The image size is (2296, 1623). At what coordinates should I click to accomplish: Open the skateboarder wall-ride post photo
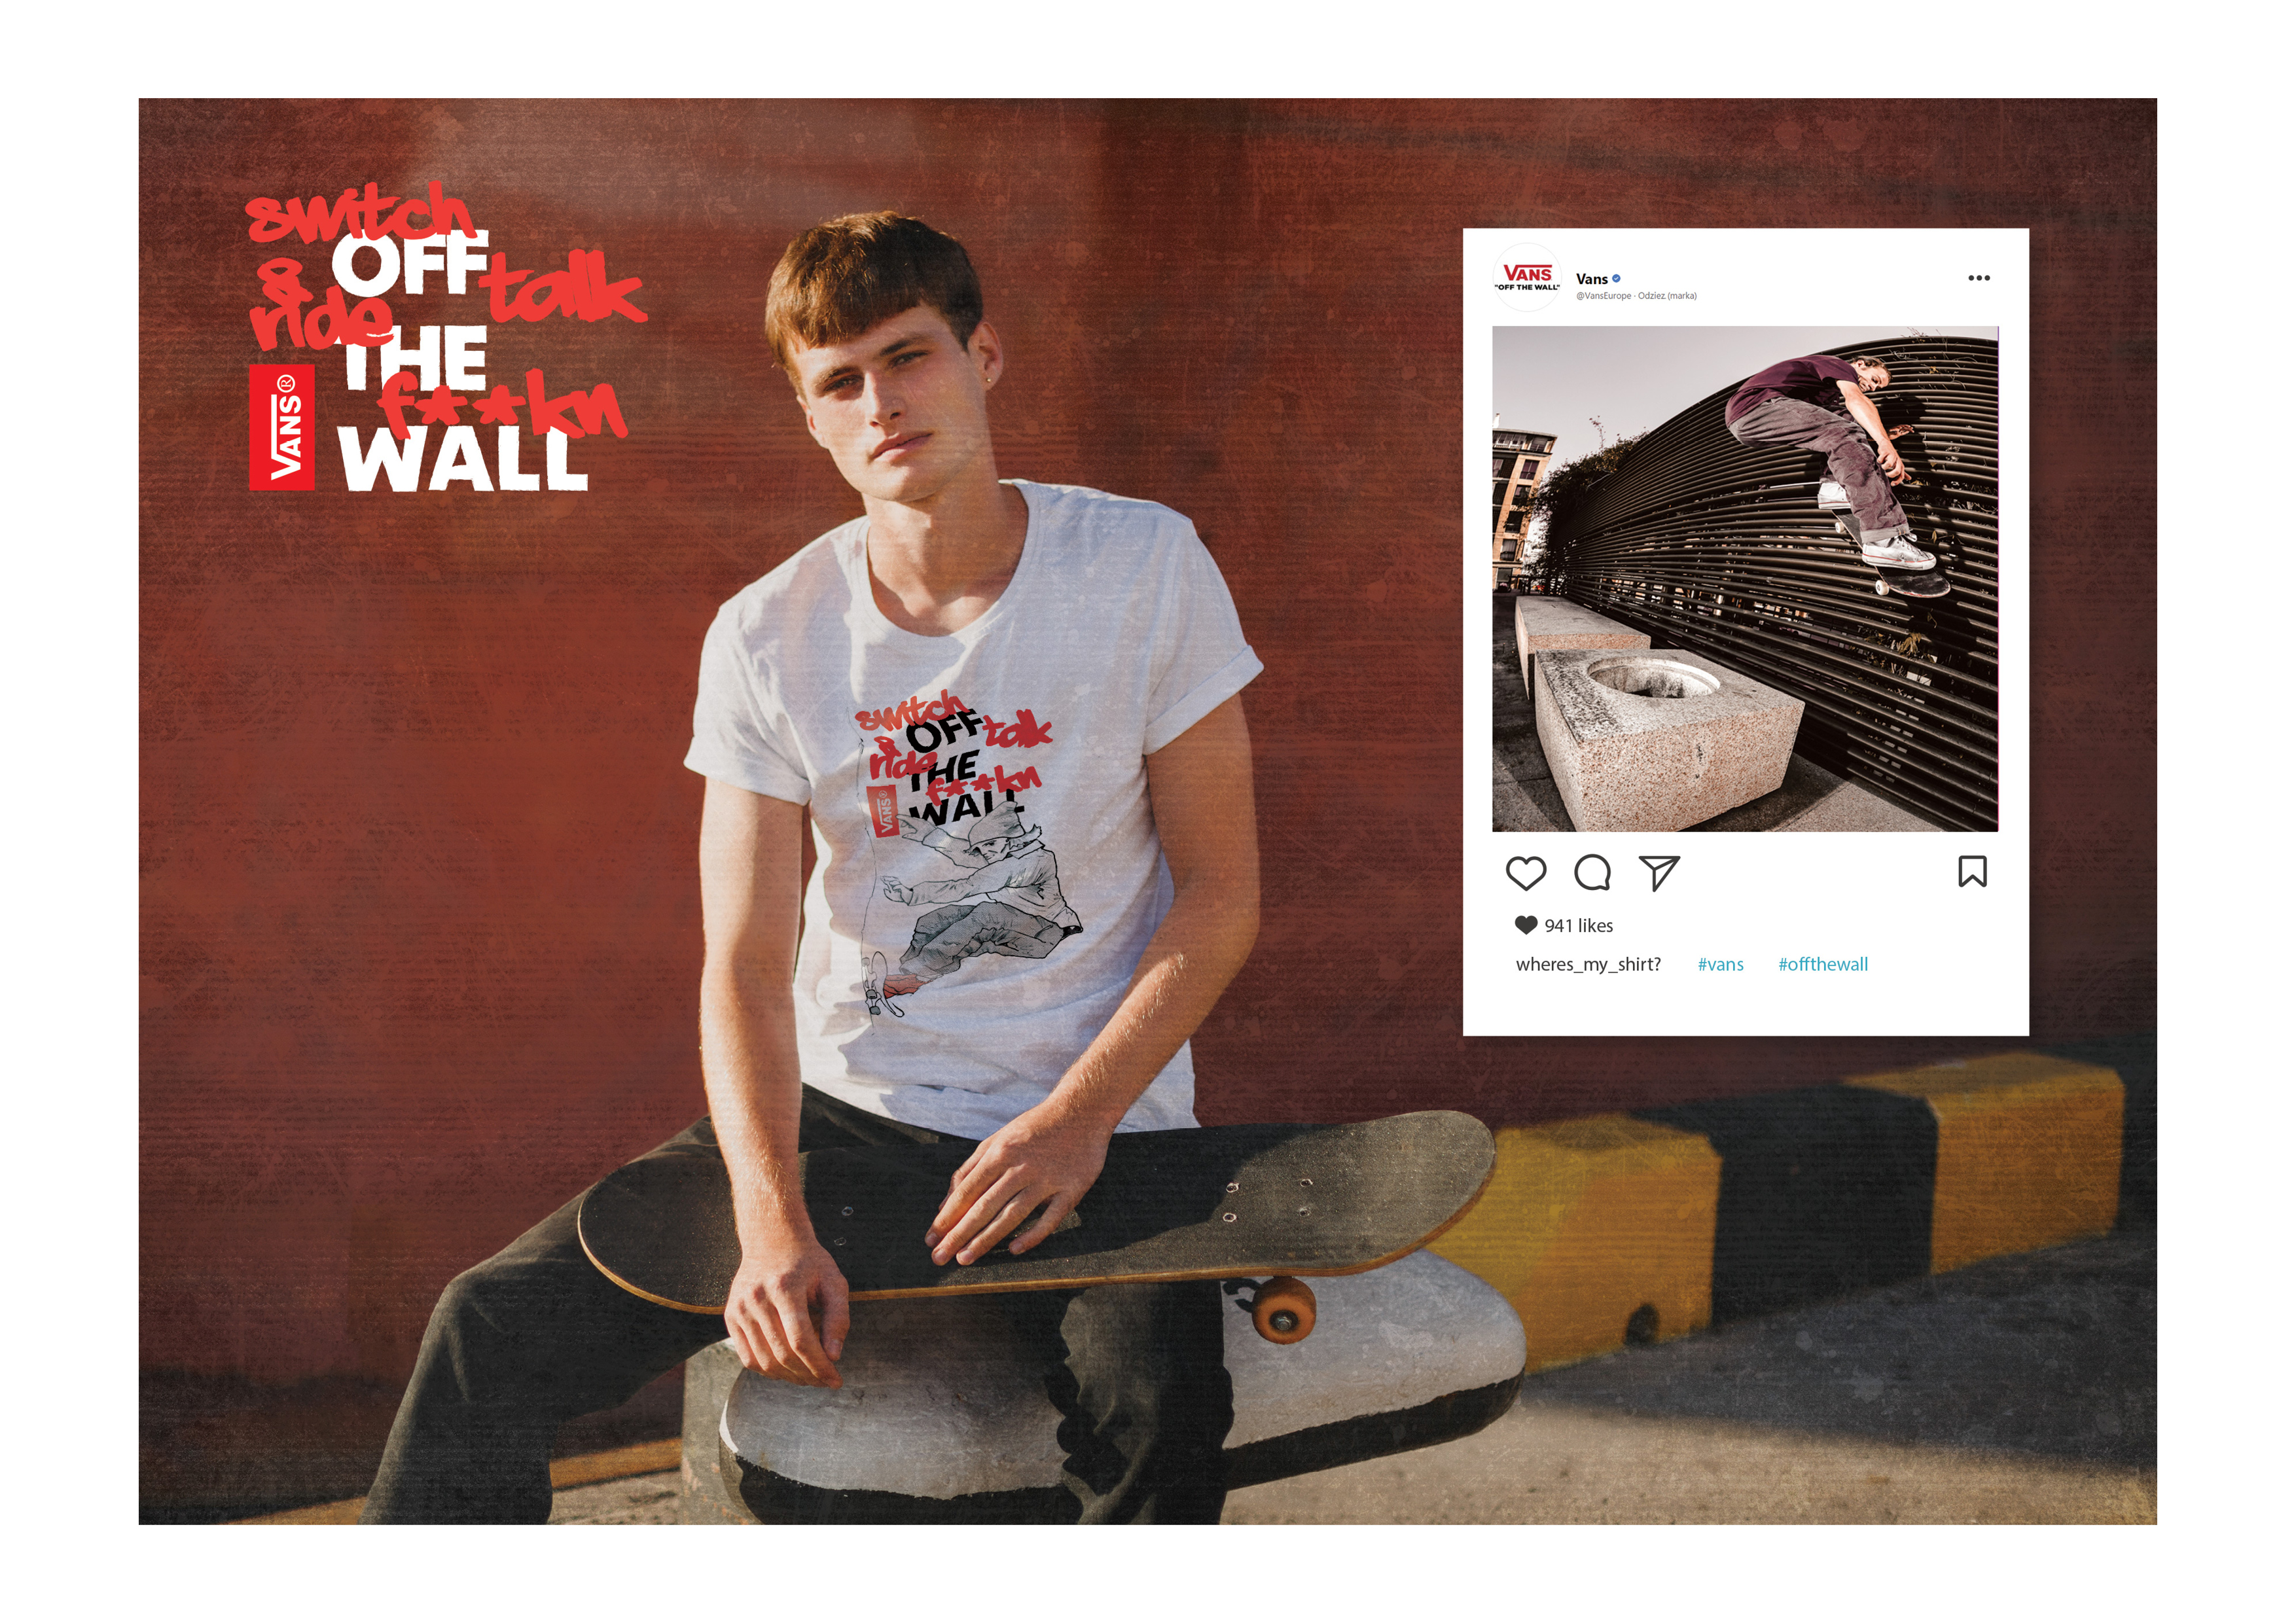click(x=1745, y=579)
